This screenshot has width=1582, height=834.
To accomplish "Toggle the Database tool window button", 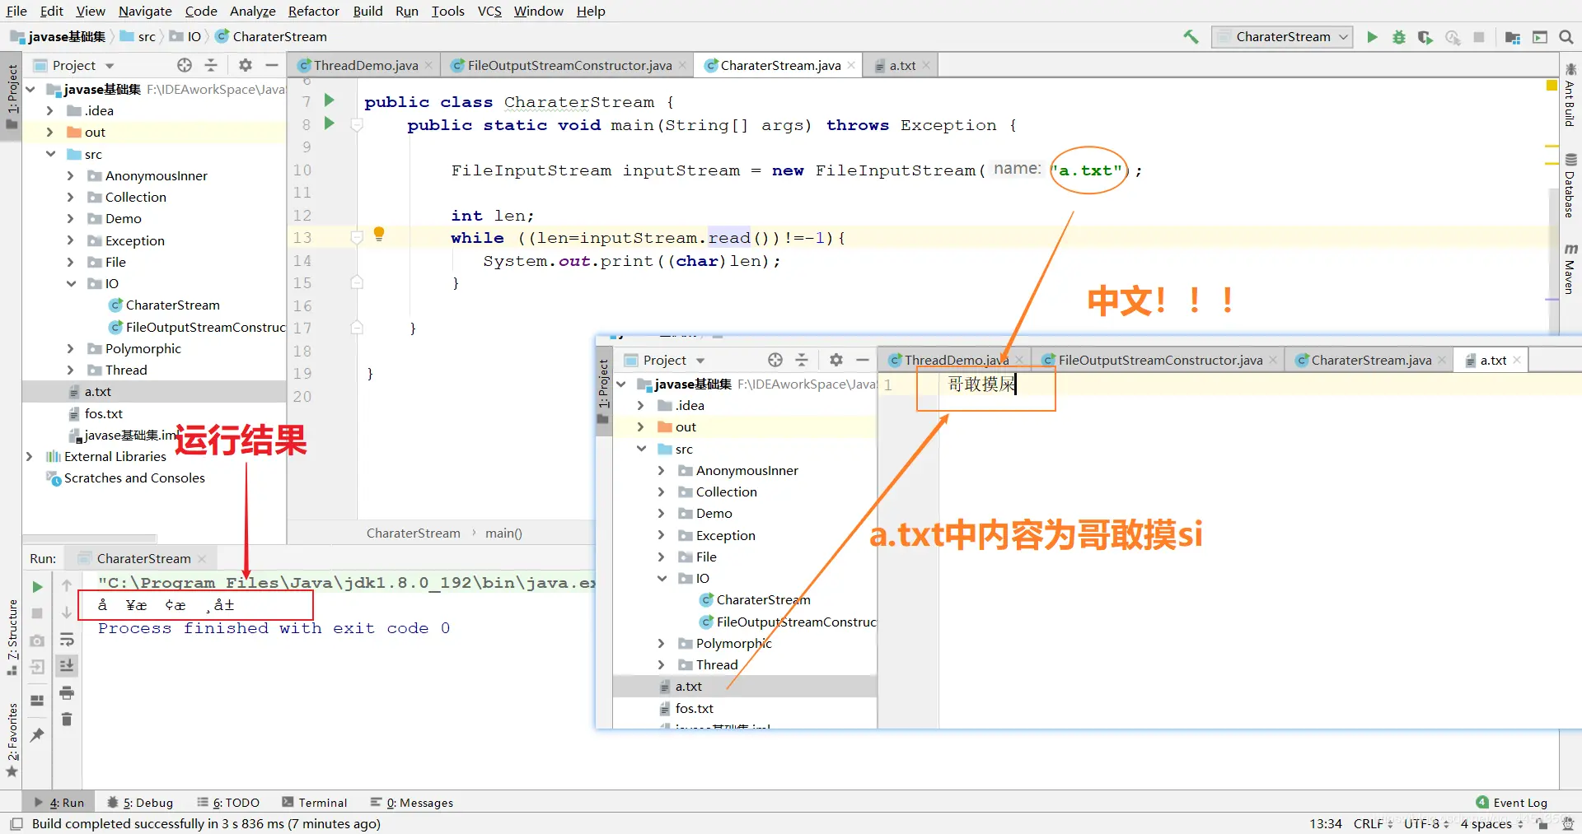I will click(1570, 185).
